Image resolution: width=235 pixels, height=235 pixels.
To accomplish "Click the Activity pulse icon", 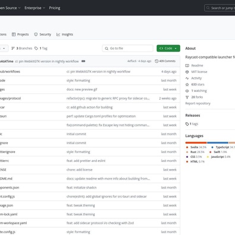I will (187, 78).
